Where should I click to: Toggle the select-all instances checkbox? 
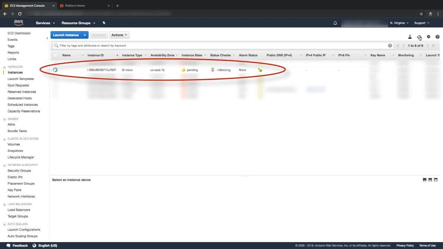tap(55, 55)
